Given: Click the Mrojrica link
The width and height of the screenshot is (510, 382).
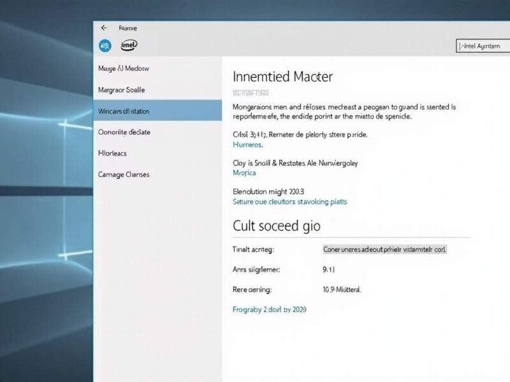Looking at the screenshot, I should [x=244, y=173].
